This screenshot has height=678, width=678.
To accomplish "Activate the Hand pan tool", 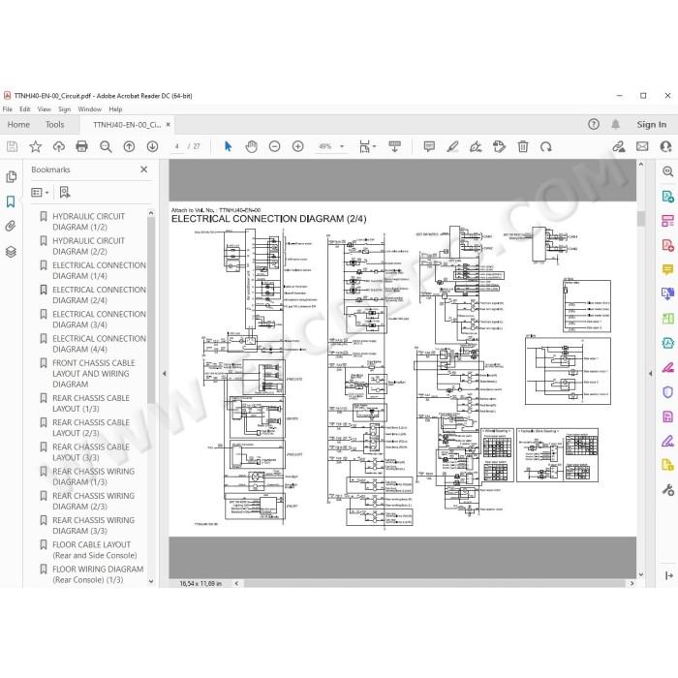I will tap(251, 147).
